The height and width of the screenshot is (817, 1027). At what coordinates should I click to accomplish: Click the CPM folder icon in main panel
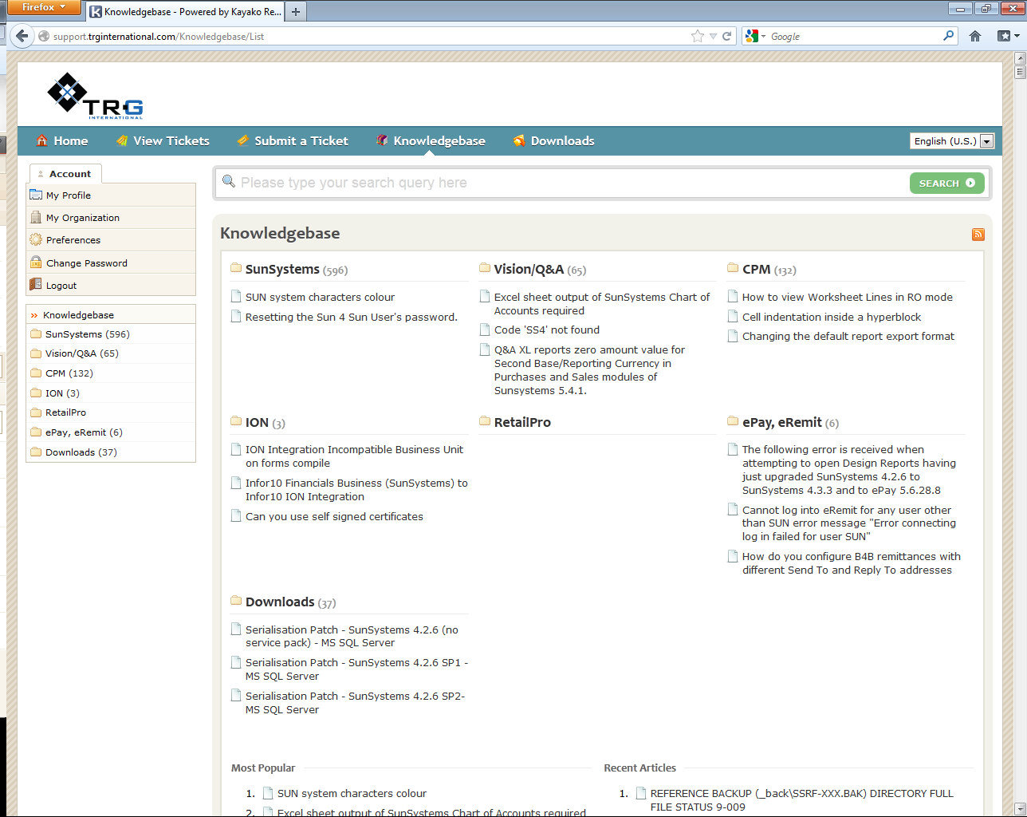tap(734, 268)
